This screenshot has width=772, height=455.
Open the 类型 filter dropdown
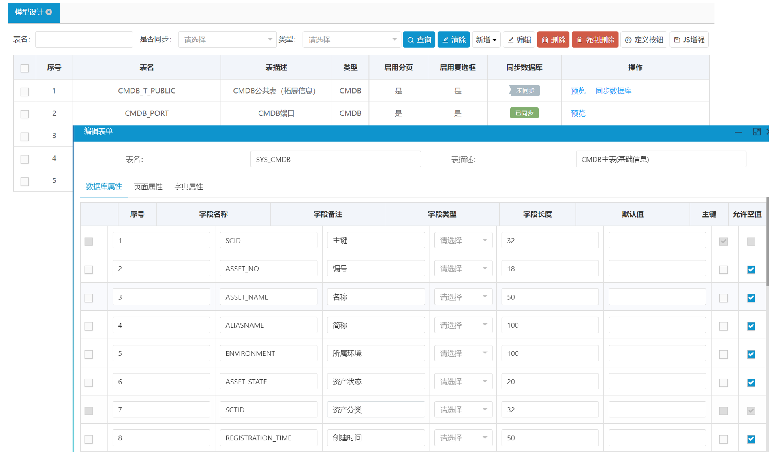351,40
